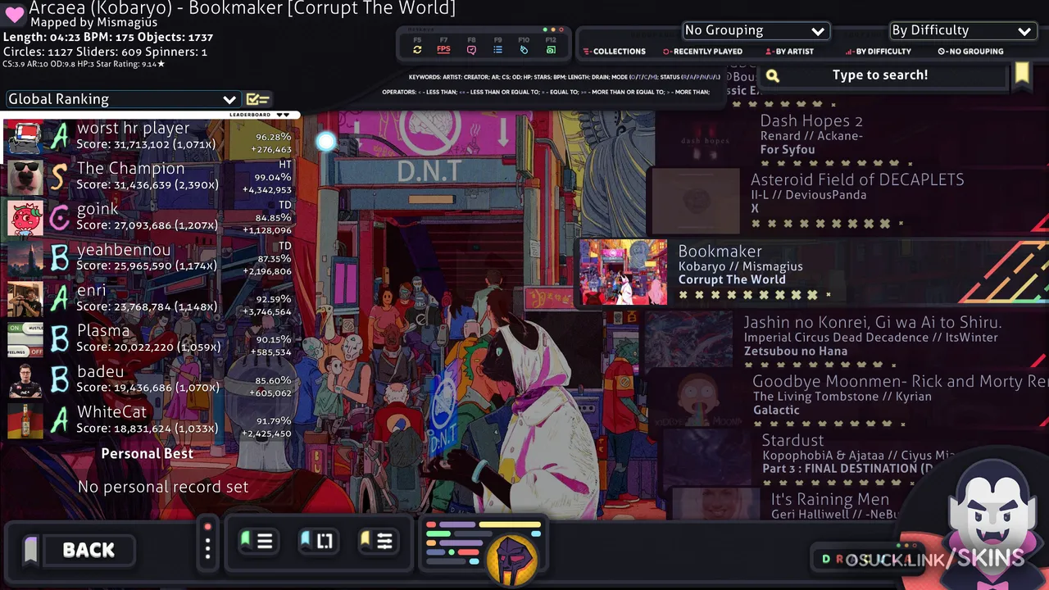Image resolution: width=1049 pixels, height=590 pixels.
Task: Switch to the BY DIFFICULTY tab
Action: 878,51
